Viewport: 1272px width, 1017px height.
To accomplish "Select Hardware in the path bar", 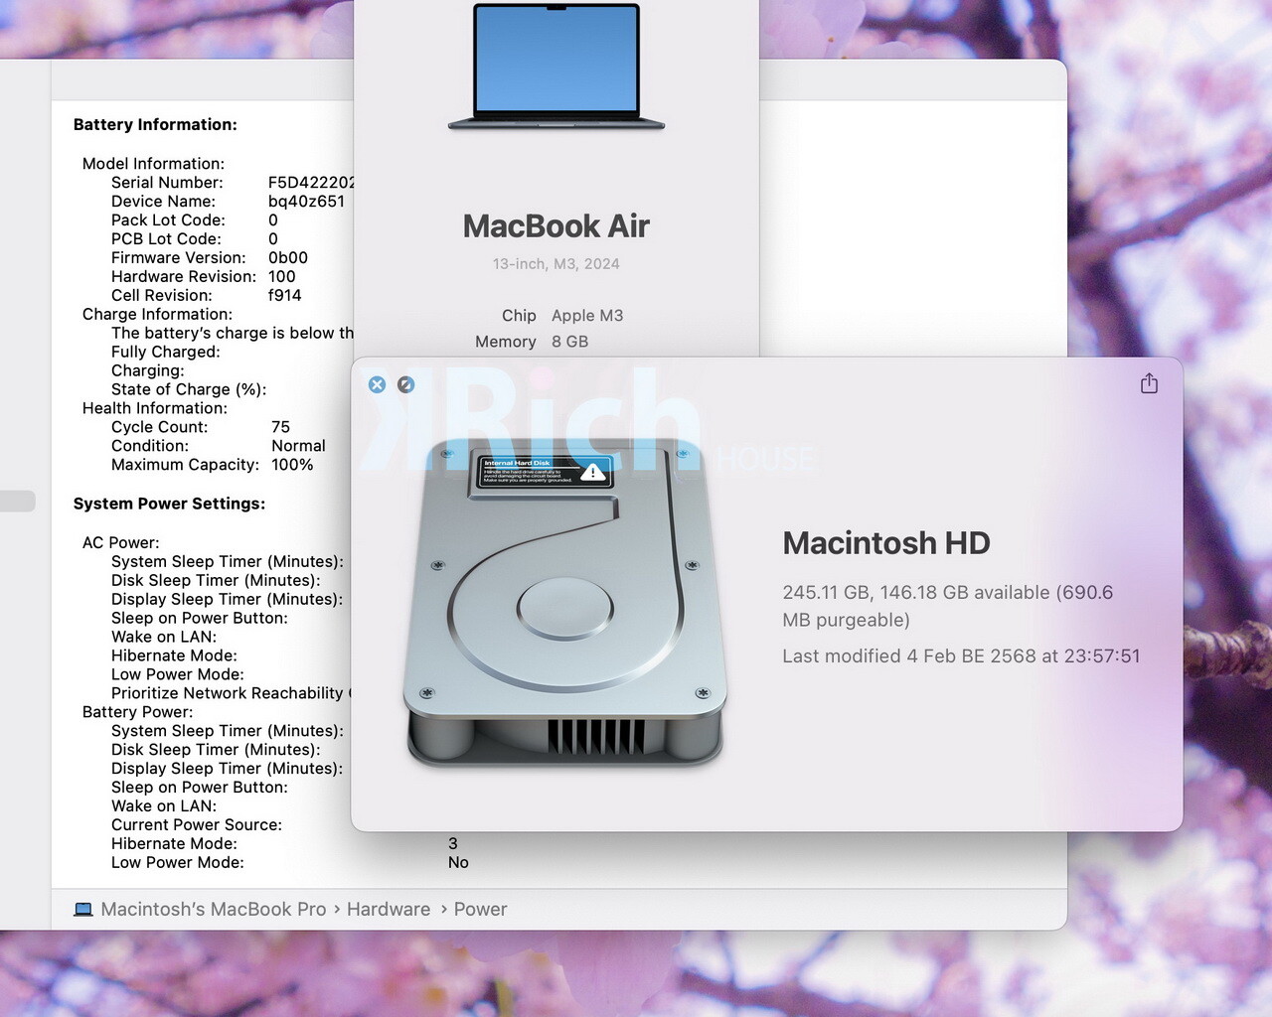I will [389, 909].
